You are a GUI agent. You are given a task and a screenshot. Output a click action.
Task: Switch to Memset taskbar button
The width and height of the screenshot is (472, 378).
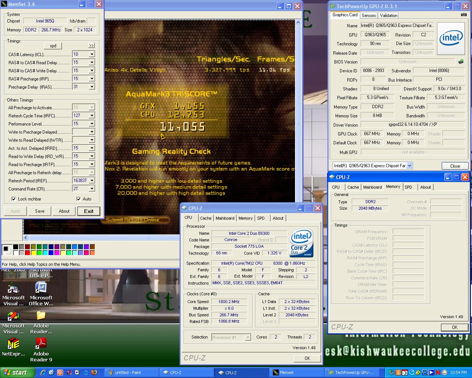[297, 372]
